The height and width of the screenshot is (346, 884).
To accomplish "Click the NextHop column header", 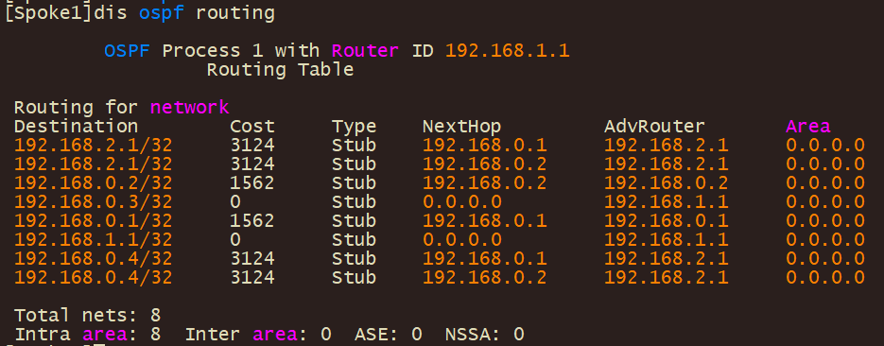I will tap(461, 126).
